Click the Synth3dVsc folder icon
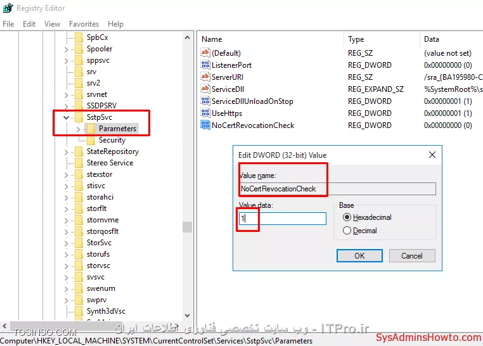 [x=79, y=311]
